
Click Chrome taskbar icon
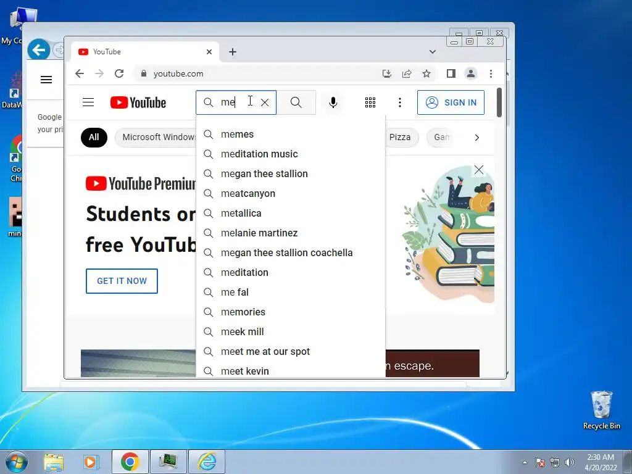130,462
